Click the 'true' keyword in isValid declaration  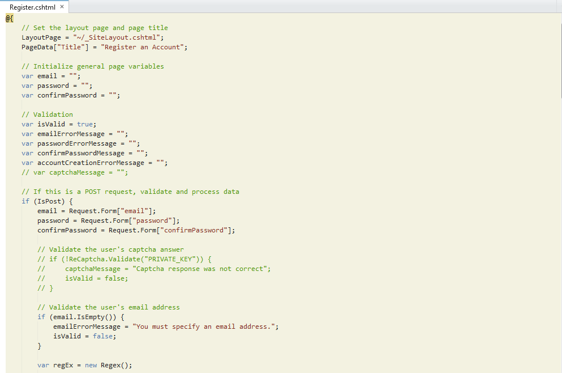coord(85,124)
